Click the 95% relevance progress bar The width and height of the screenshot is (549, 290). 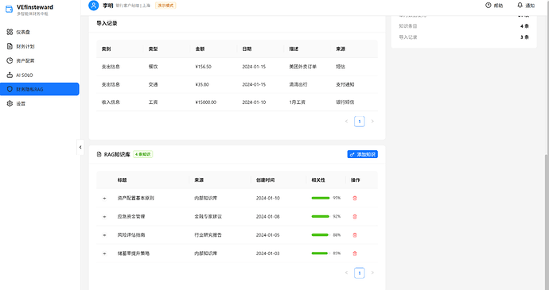point(321,198)
